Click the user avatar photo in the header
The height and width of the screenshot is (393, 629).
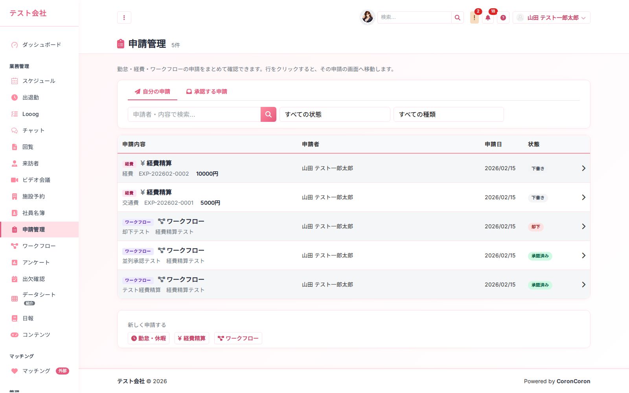point(368,17)
